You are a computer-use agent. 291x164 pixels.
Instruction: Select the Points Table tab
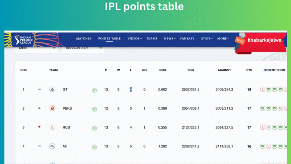[x=110, y=38]
